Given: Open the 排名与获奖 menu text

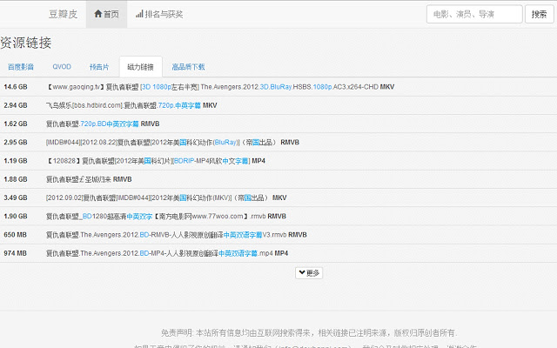Looking at the screenshot, I should [x=164, y=14].
